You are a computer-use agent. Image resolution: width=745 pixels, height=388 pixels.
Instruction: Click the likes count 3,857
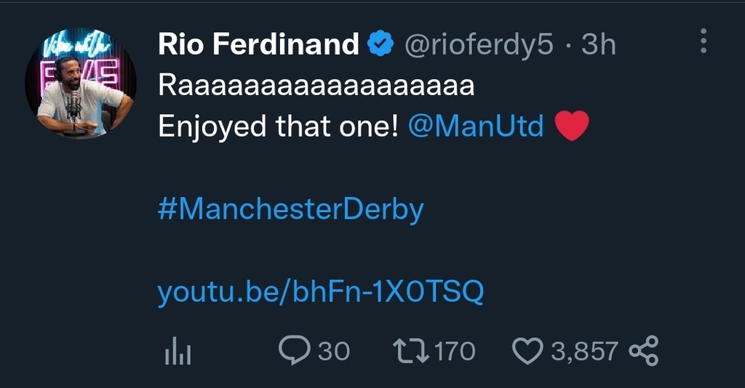tap(584, 352)
